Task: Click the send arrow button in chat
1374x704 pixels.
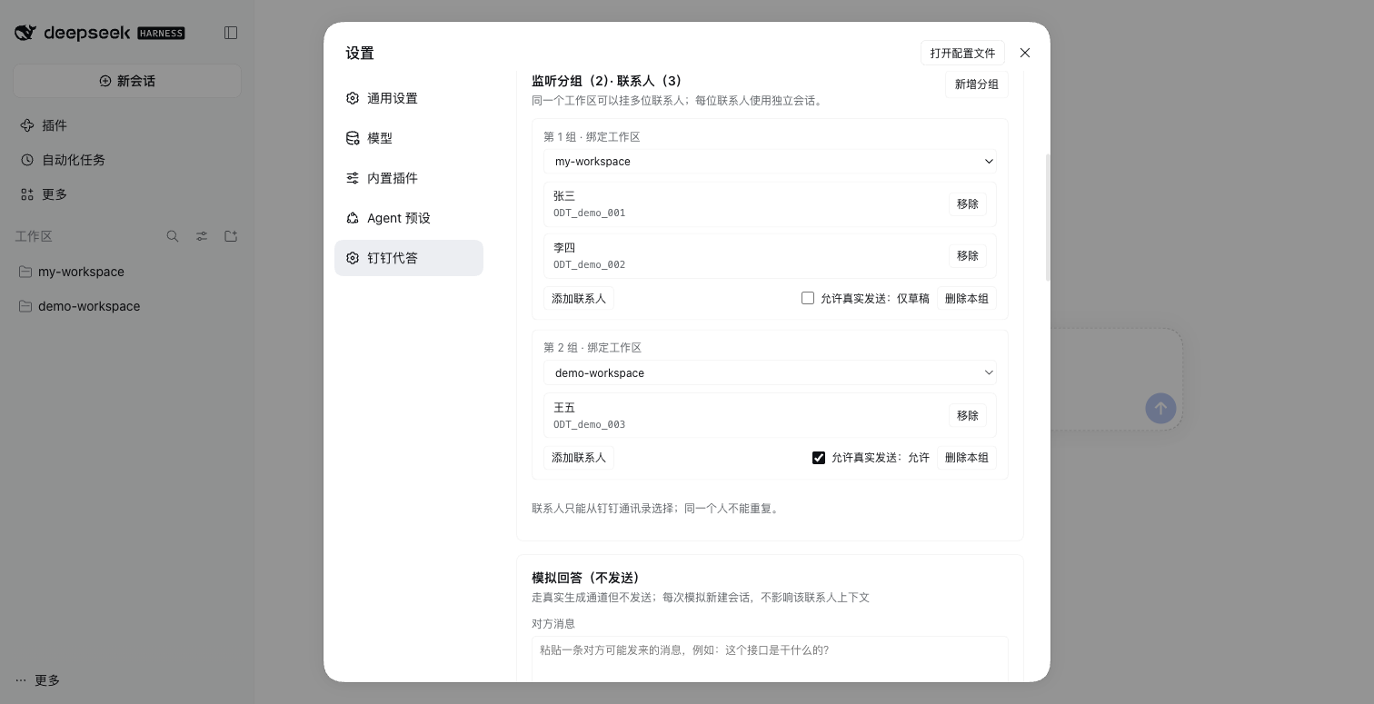Action: click(x=1160, y=408)
